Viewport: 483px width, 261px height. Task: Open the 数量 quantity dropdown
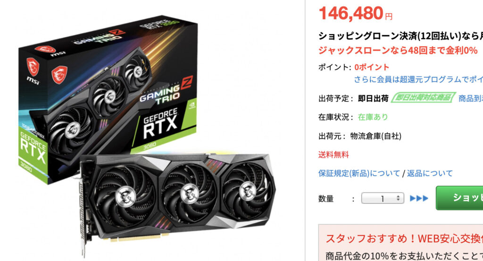coord(383,198)
